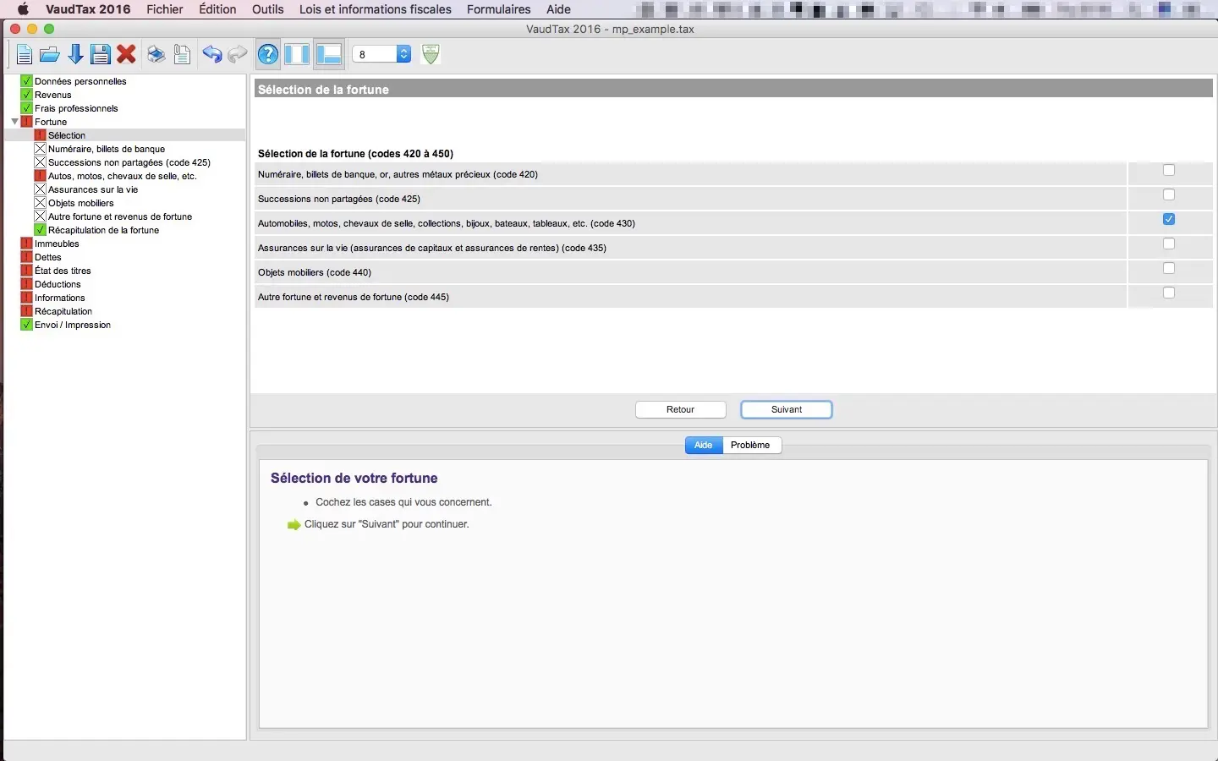The image size is (1218, 761).
Task: Open Successions non partagées tree item
Action: tap(129, 162)
